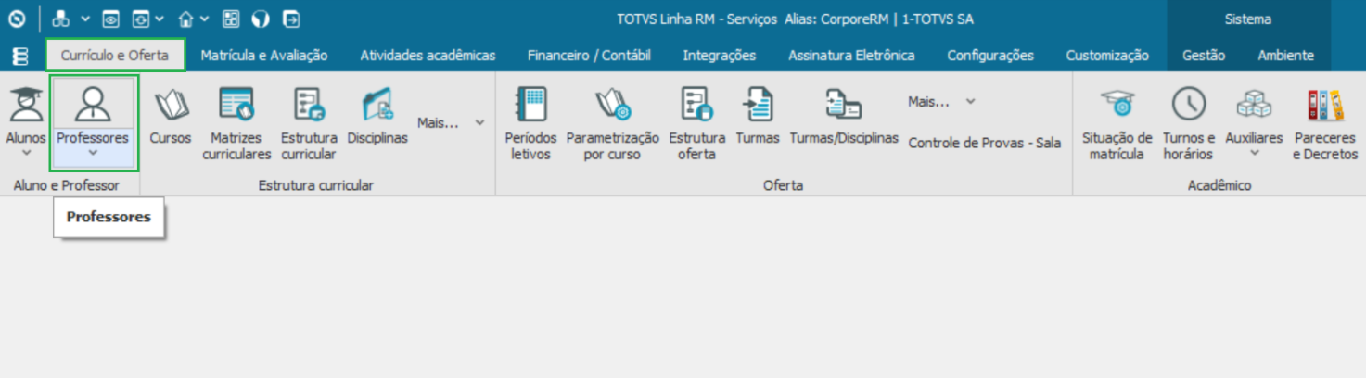Select the Currículo e Oferta tab

[115, 56]
